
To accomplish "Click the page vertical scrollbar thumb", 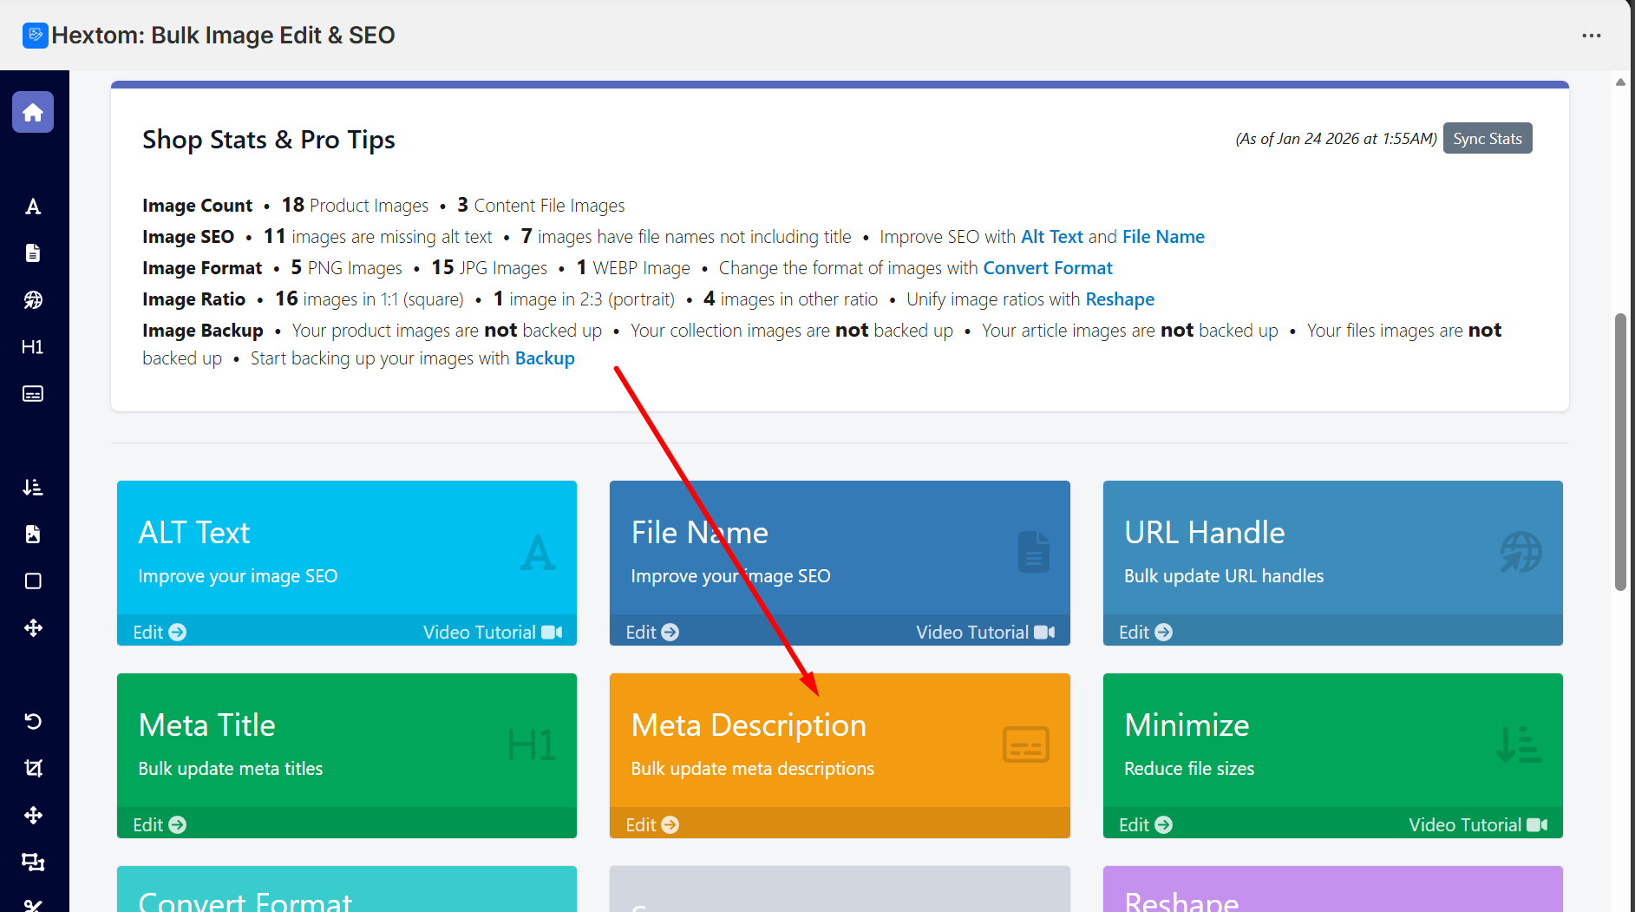I will pyautogui.click(x=1620, y=451).
